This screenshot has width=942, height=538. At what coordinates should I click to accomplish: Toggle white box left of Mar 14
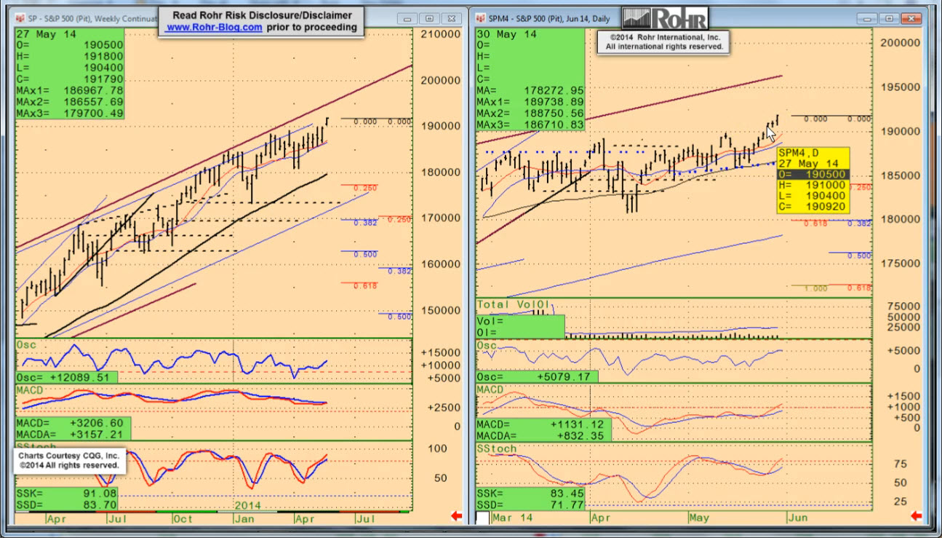[x=483, y=518]
